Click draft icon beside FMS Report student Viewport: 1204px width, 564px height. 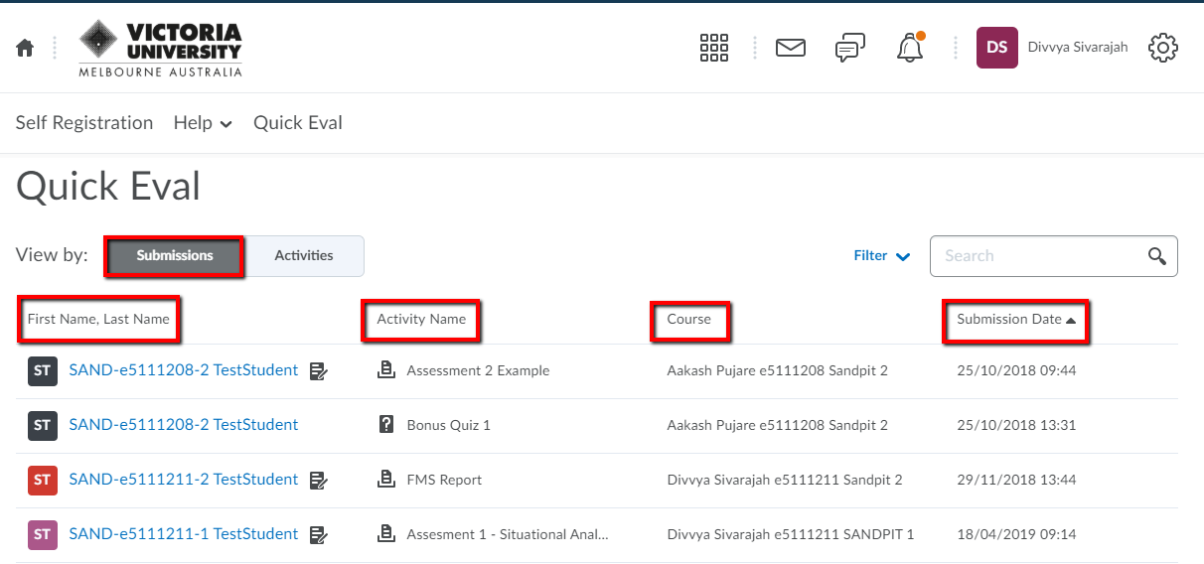pyautogui.click(x=318, y=481)
